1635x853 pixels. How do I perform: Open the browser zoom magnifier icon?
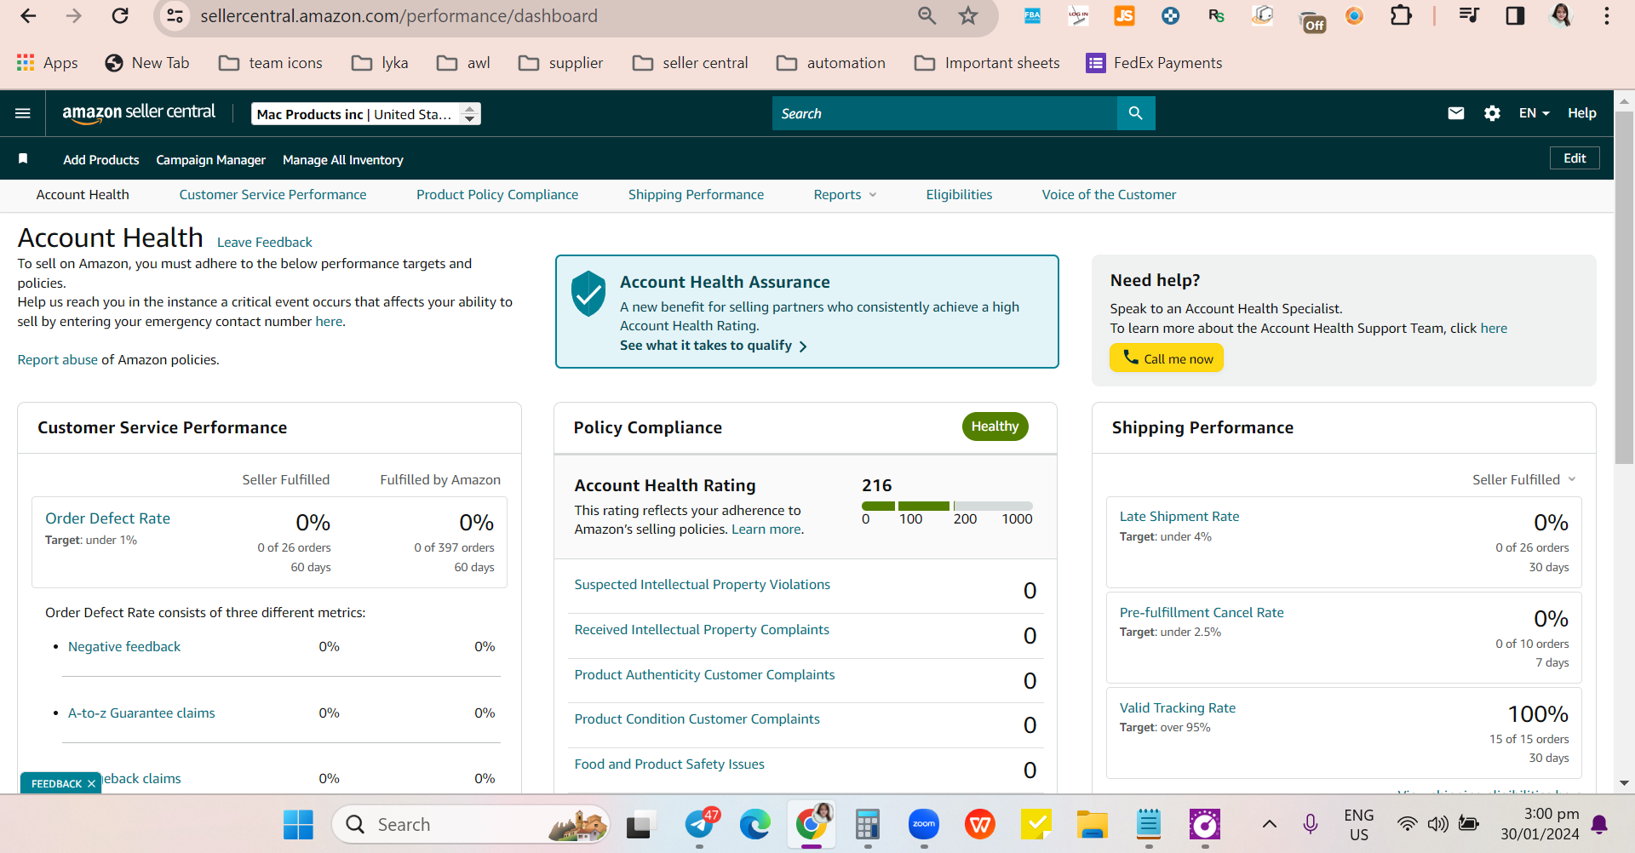coord(926,16)
